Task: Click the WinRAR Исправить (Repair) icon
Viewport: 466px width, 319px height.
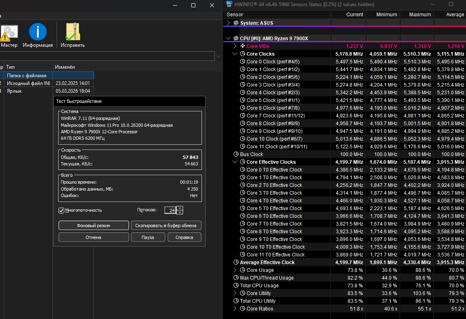Action: (73, 32)
